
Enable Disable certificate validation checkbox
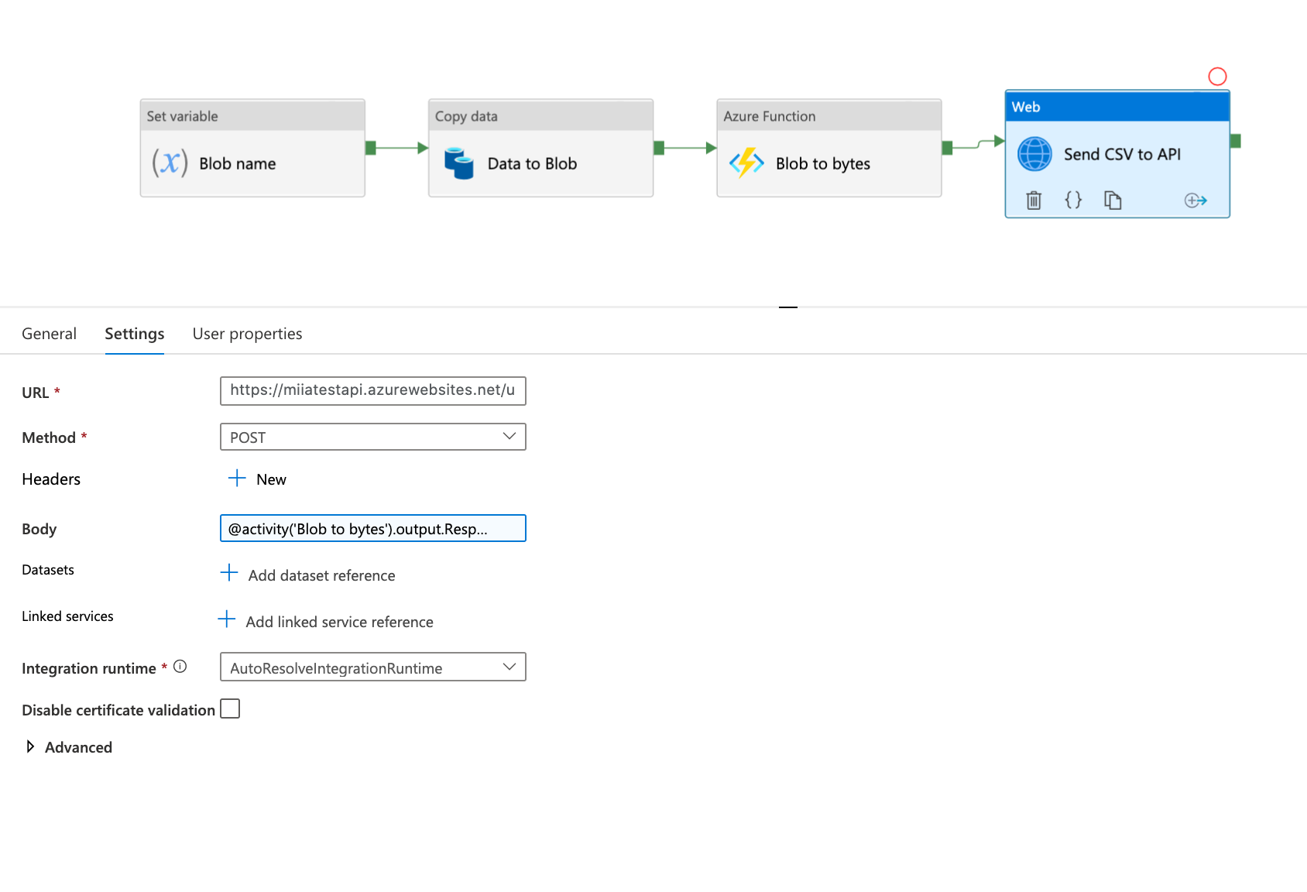[x=230, y=709]
